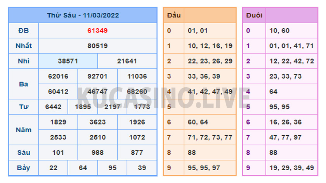
Task: Click the date header Thứ Sáu - 11/03/2022
Action: [x=83, y=16]
